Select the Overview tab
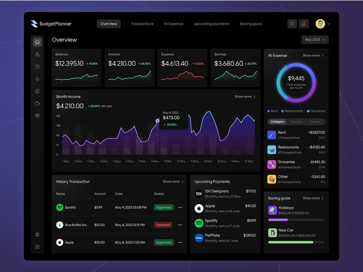 pyautogui.click(x=109, y=24)
